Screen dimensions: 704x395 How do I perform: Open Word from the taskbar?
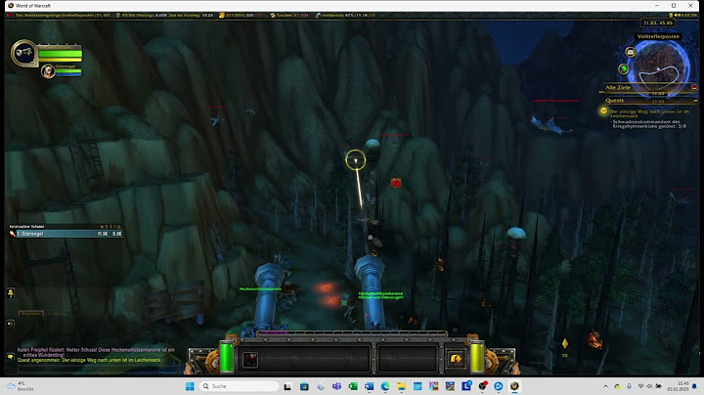point(369,386)
